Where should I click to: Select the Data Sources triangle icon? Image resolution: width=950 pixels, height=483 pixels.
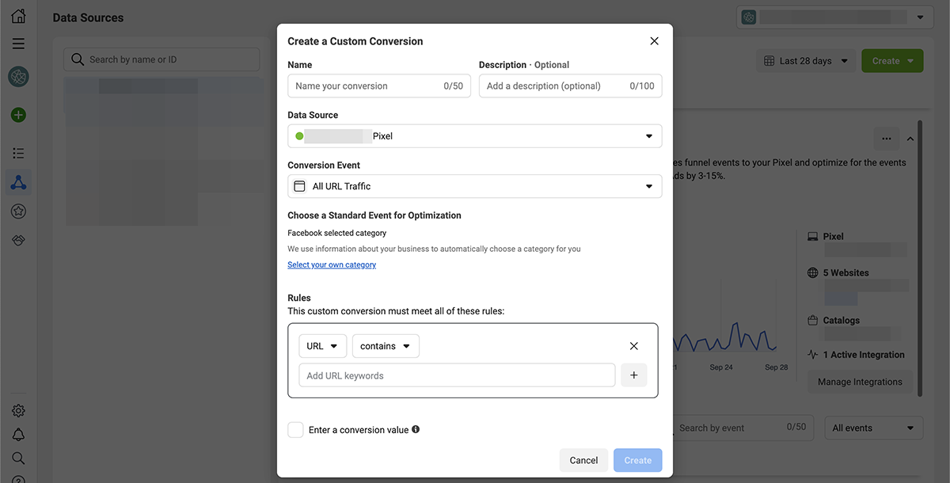[18, 182]
